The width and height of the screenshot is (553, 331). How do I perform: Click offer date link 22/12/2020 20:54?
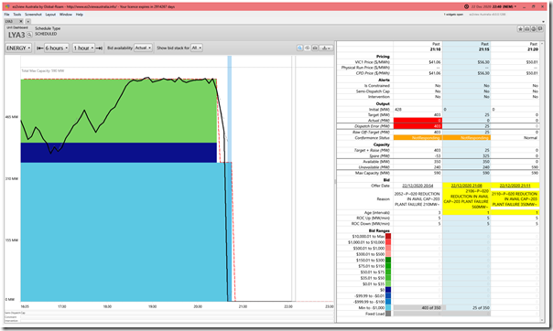point(417,186)
